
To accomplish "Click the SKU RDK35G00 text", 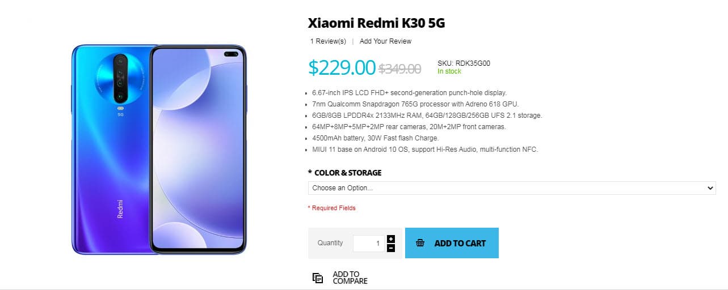I will tap(464, 63).
